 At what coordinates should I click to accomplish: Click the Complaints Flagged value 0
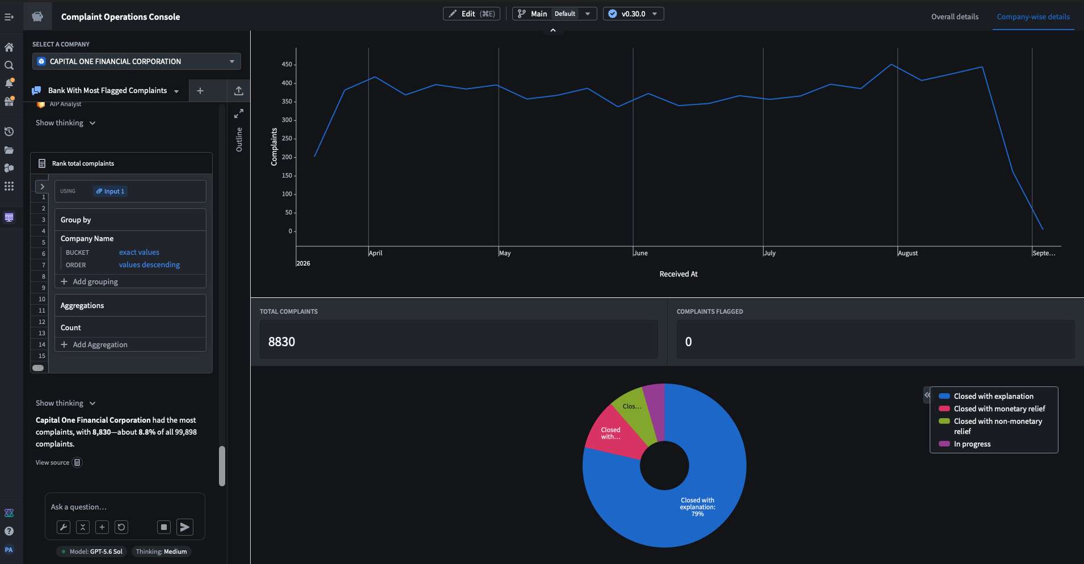(688, 342)
